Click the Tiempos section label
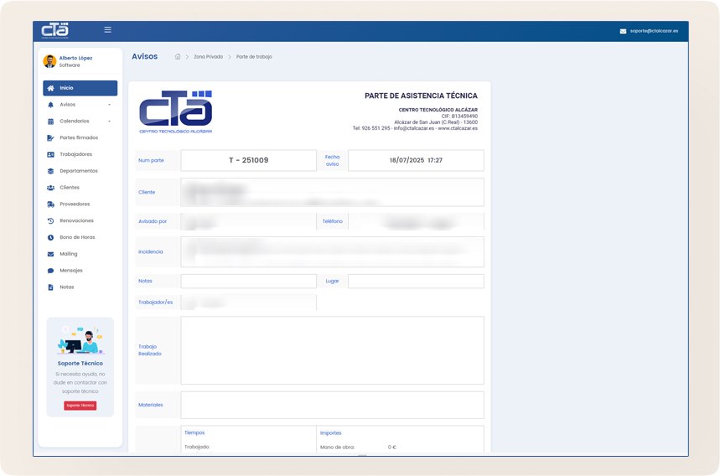Image resolution: width=720 pixels, height=476 pixels. [194, 433]
